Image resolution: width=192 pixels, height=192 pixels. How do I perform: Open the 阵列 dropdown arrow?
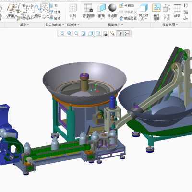pyautogui.click(x=73, y=19)
